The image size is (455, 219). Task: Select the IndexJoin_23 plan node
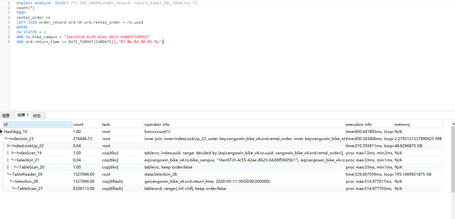(x=22, y=139)
